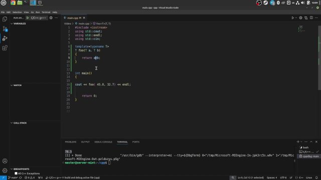Open Manage gear in activity bar
Viewport: 321px width, 180px height.
pos(5,170)
